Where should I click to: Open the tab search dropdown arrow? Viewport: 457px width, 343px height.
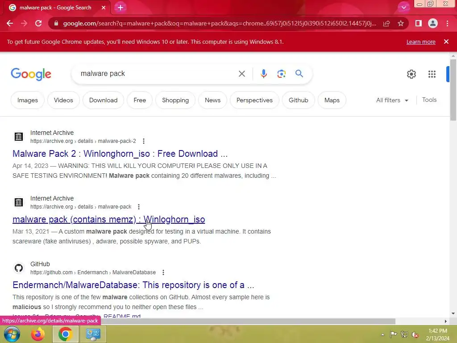point(403,8)
